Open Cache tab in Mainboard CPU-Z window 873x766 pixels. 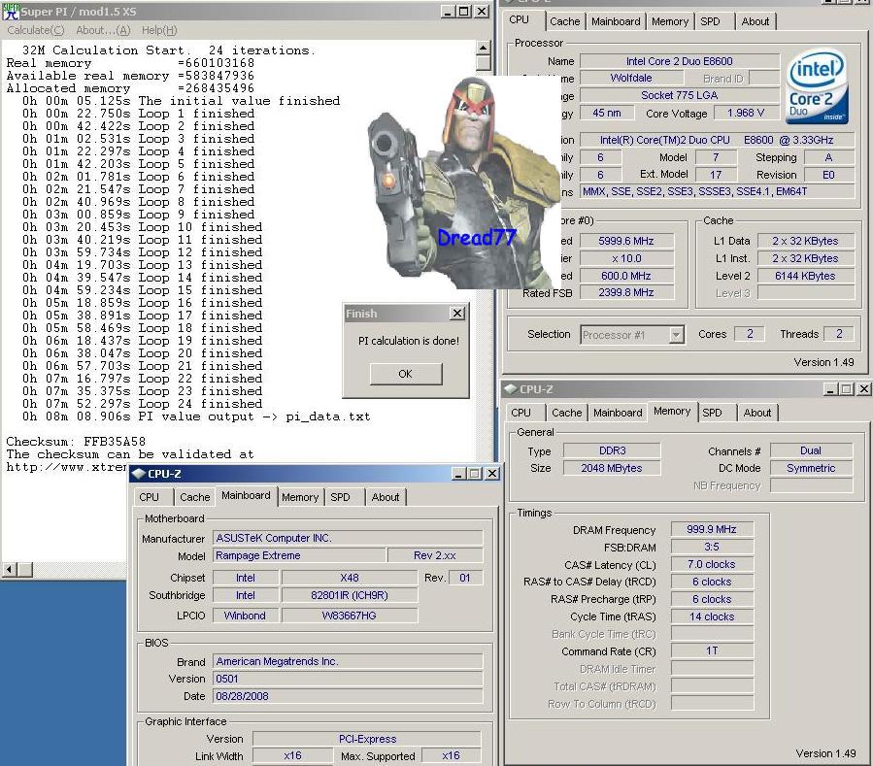tap(195, 497)
